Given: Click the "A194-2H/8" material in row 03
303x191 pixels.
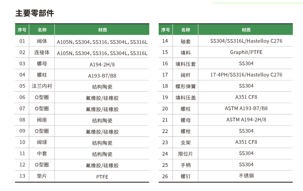Looking at the screenshot, I should pos(102,64).
